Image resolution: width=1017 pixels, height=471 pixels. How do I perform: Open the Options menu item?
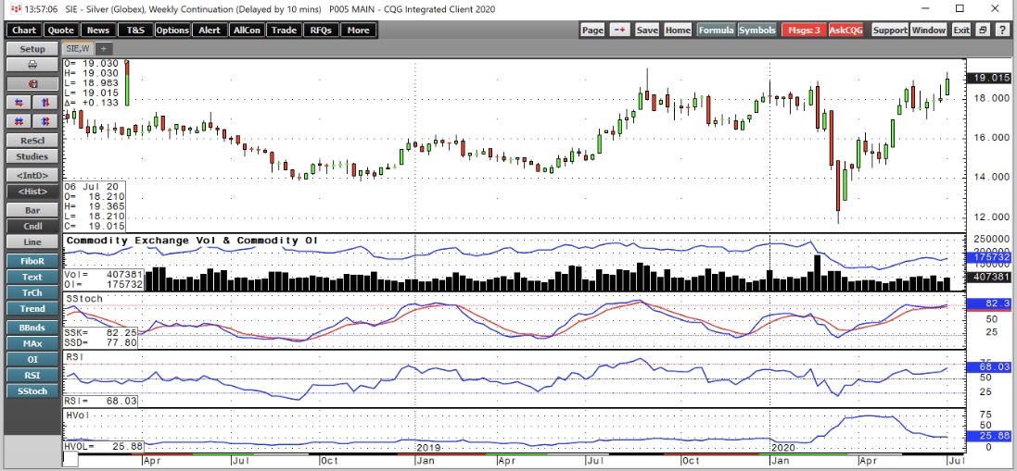[x=172, y=31]
